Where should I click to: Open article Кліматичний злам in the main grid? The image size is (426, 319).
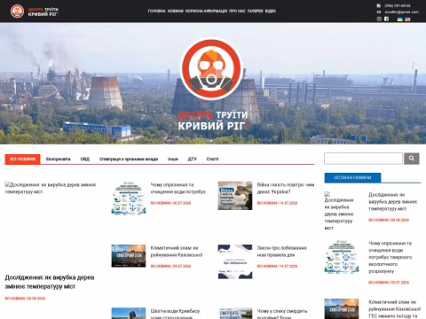coord(177,252)
